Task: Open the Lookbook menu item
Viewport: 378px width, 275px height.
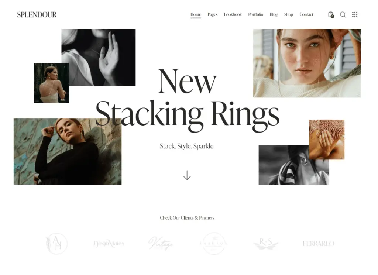Action: (x=233, y=14)
